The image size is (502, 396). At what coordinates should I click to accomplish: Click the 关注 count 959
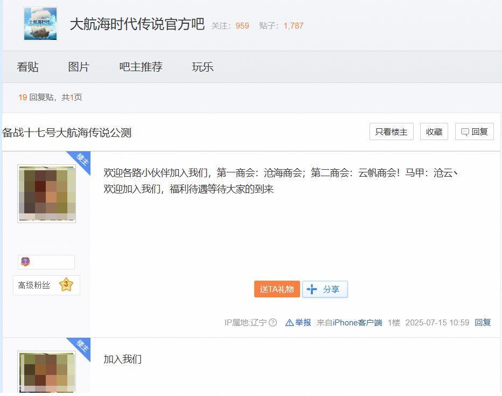[x=242, y=26]
